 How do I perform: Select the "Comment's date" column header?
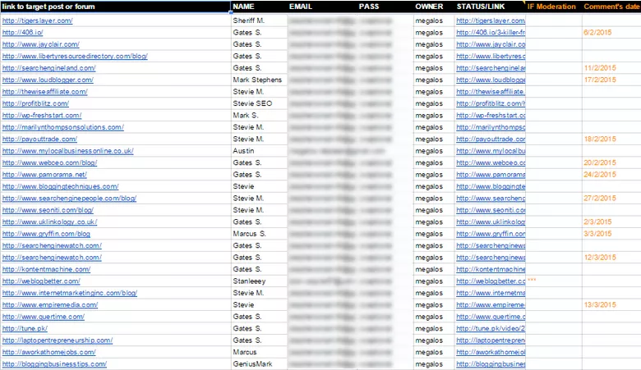pyautogui.click(x=611, y=7)
